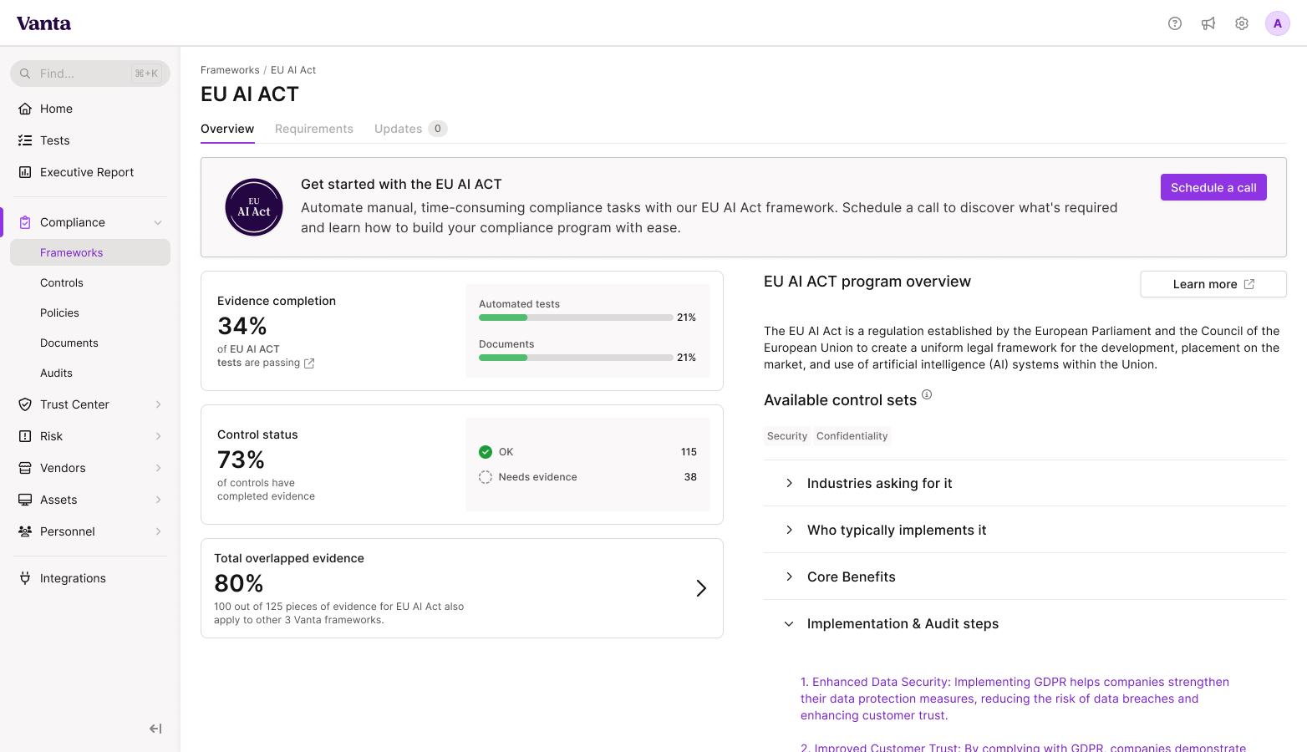Screen dimensions: 1307x752
Task: Click the Home sidebar icon
Action: coord(25,109)
